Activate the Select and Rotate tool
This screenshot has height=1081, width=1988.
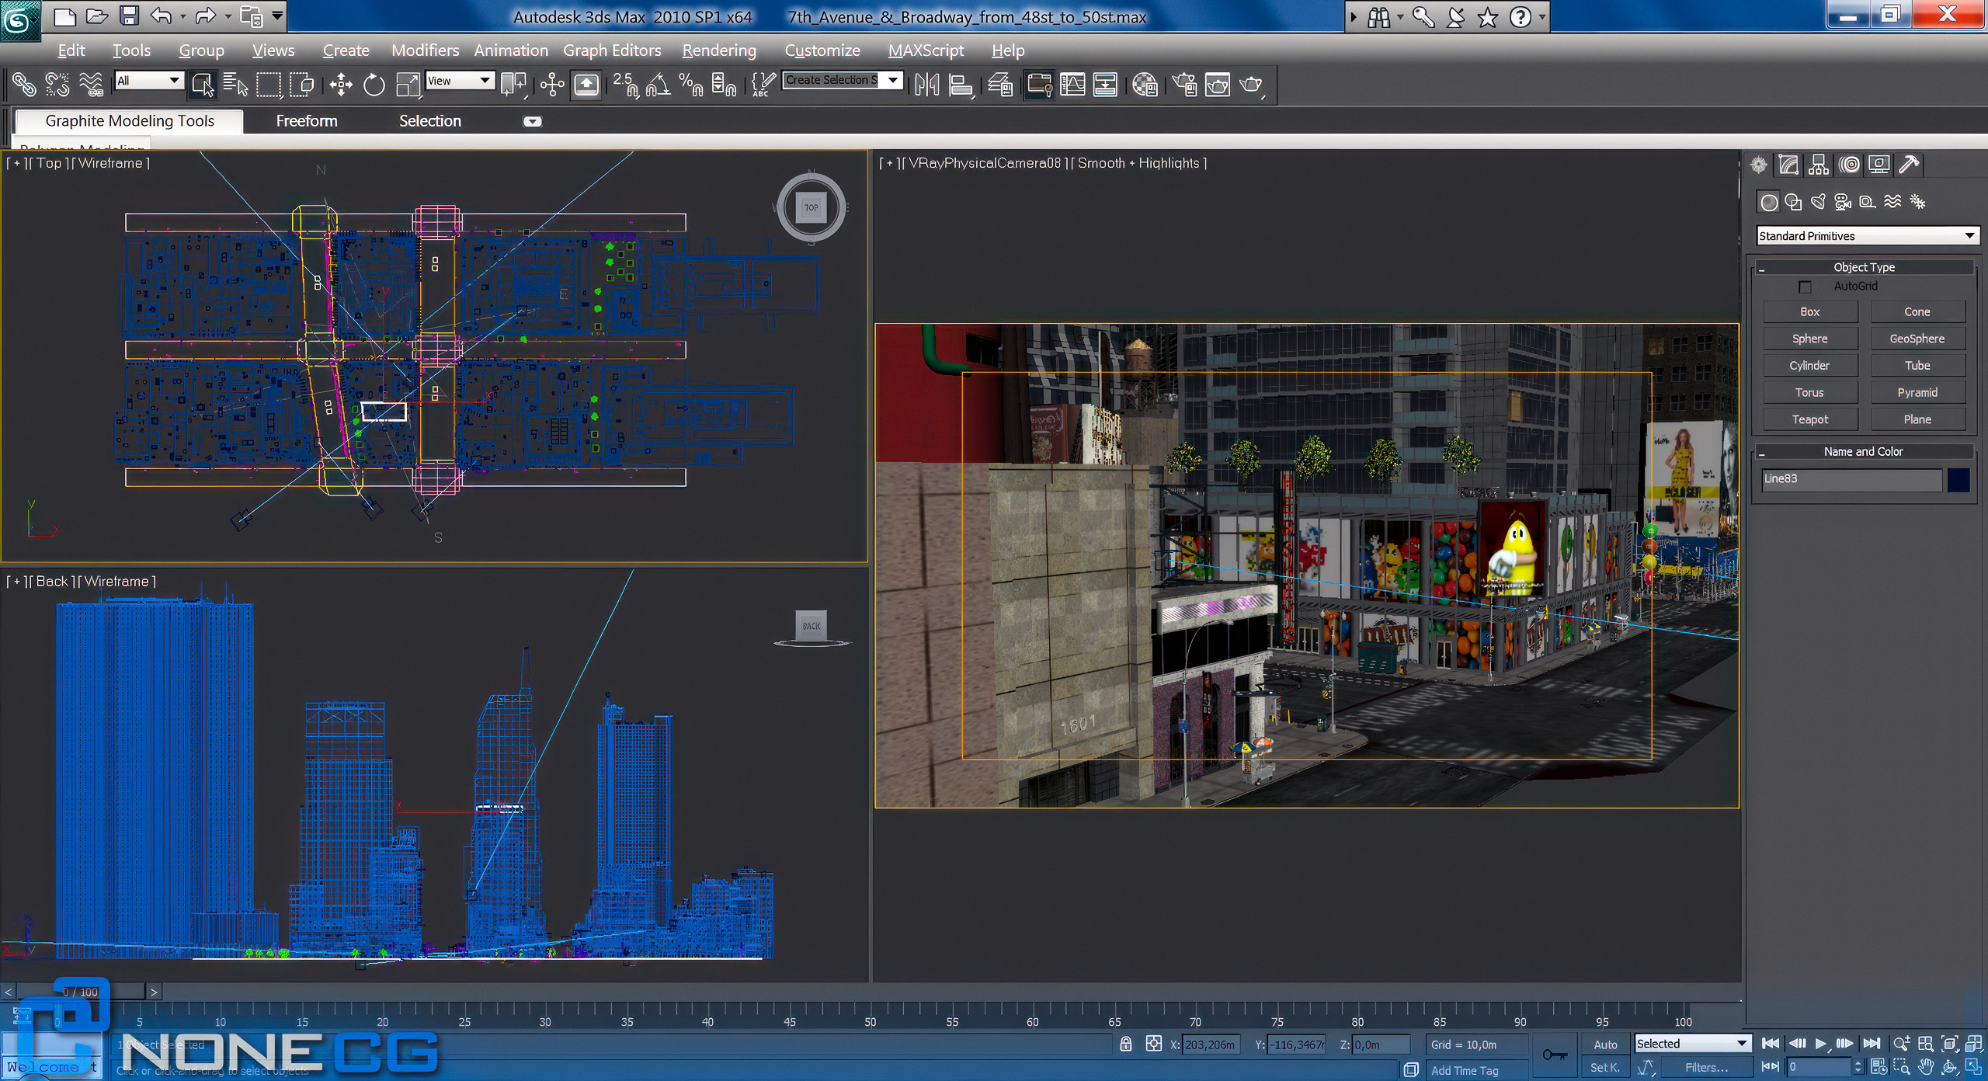pos(374,84)
